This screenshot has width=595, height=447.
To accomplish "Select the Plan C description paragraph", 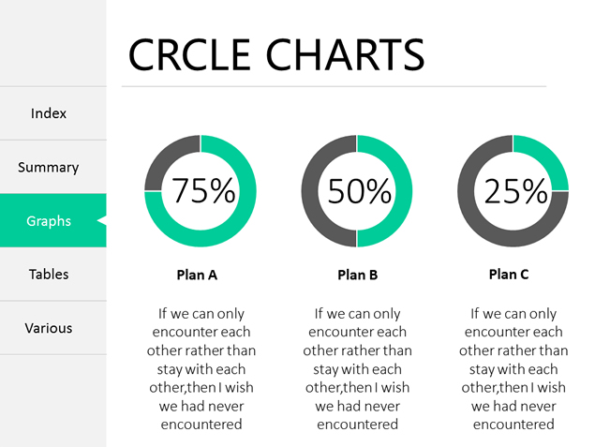I will (x=513, y=369).
